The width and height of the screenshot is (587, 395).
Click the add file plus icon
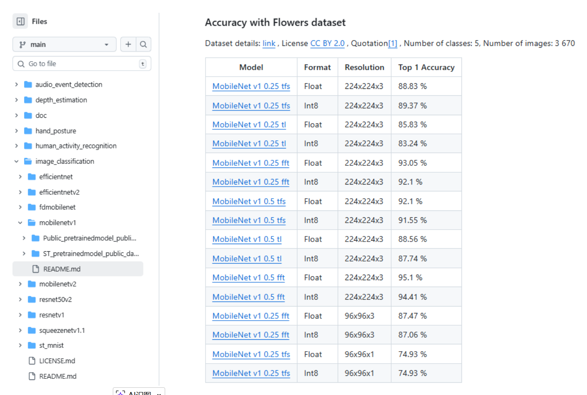tap(128, 44)
